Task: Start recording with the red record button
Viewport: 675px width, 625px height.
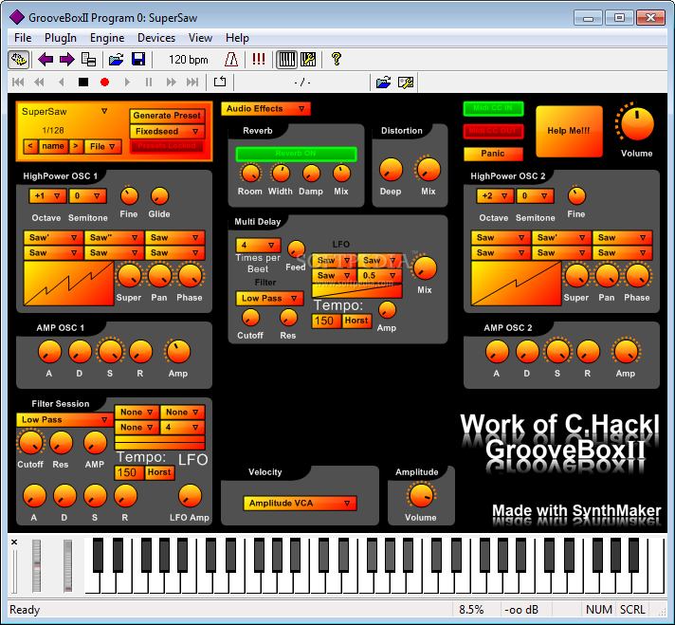Action: [104, 83]
